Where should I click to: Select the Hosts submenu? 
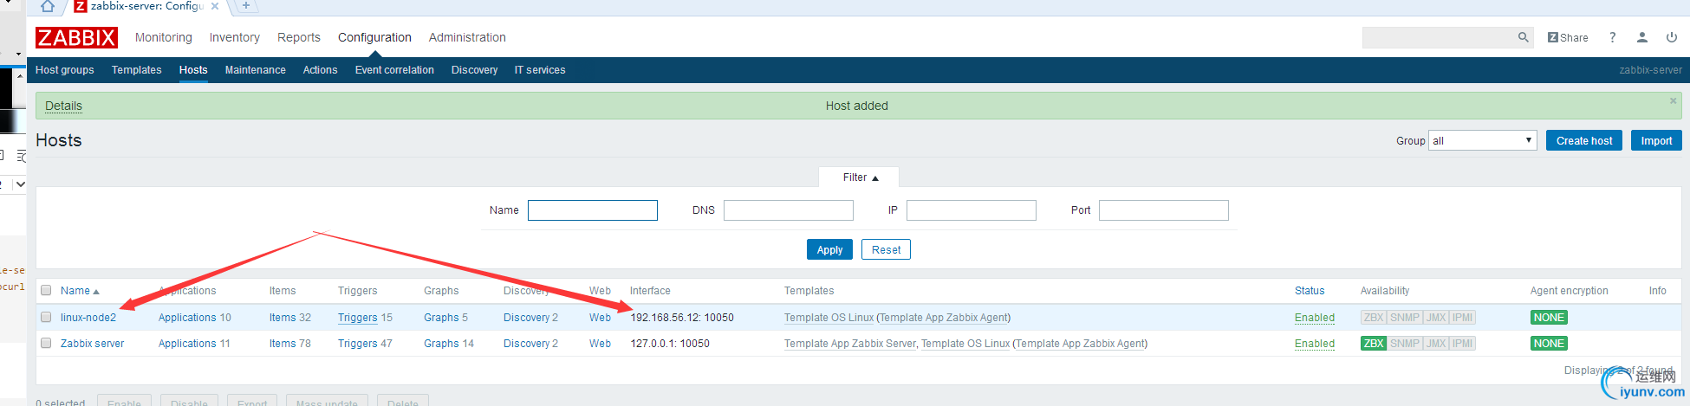193,70
